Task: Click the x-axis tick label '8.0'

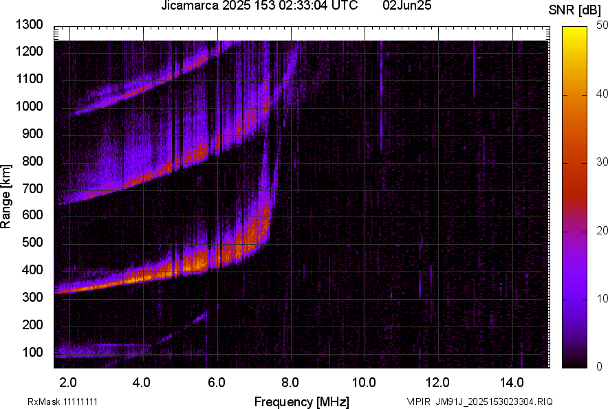Action: pyautogui.click(x=290, y=383)
